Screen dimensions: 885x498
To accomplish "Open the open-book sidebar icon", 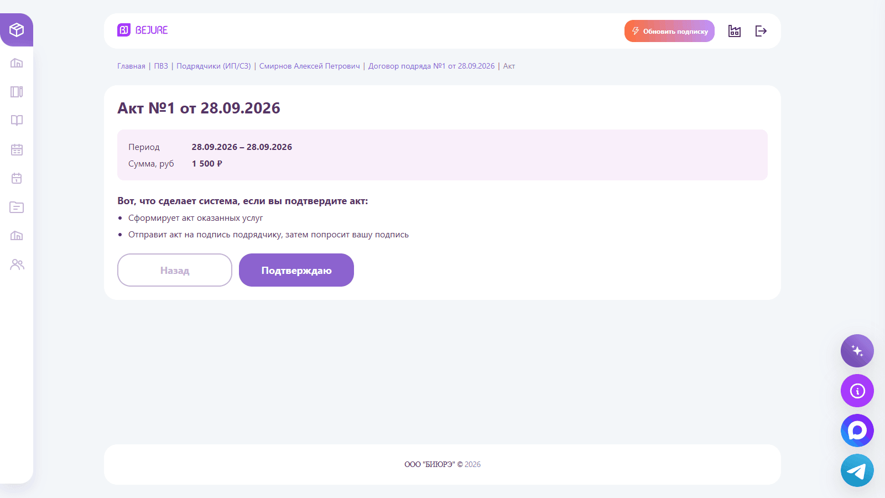I will tap(17, 121).
